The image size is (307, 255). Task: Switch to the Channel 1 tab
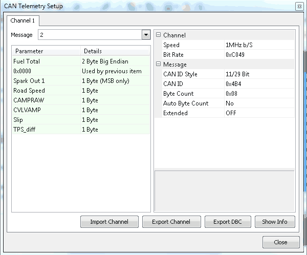(24, 20)
